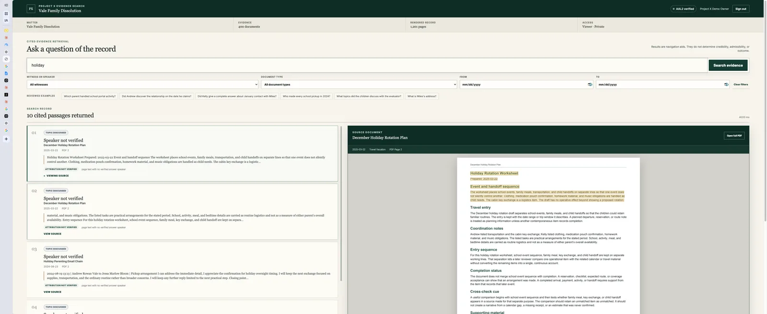Screen dimensions: 767x314
Task: Switch to the yellow-icon sidebar tab
Action: (6, 31)
